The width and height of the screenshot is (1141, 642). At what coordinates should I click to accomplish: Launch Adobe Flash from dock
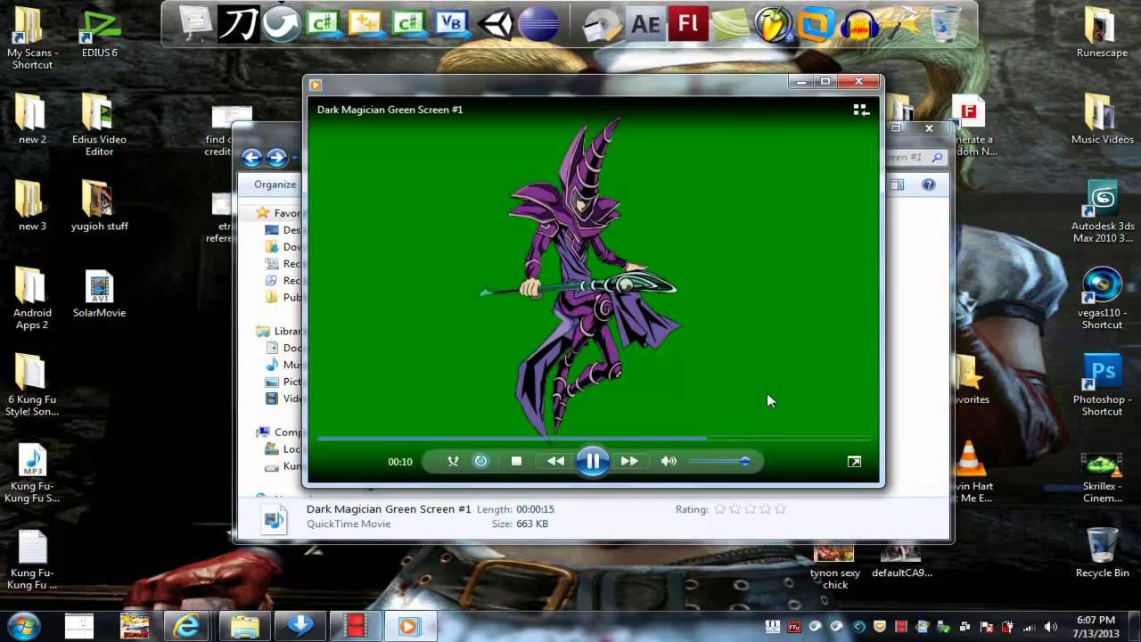(688, 24)
